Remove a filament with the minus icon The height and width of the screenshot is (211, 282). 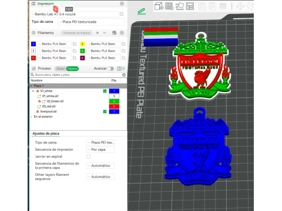click(x=105, y=33)
